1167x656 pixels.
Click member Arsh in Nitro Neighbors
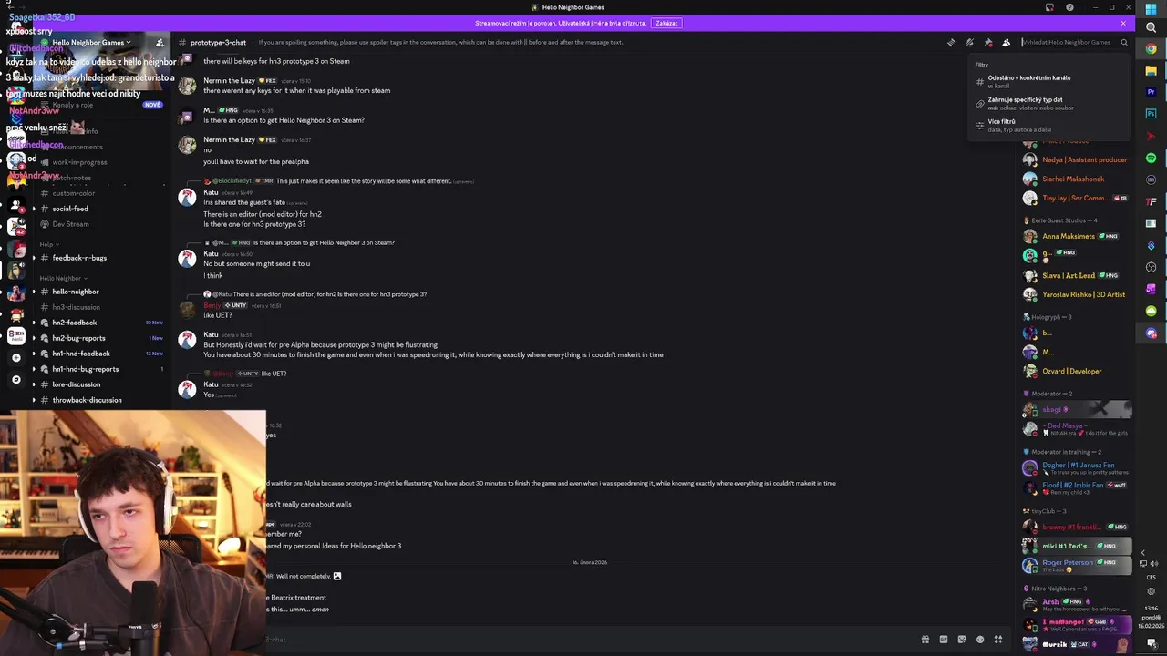[x=1076, y=604]
